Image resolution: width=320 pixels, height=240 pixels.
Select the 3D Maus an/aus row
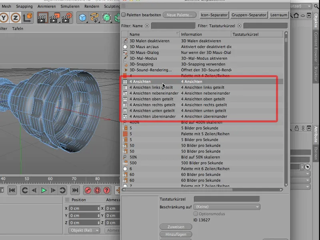202,47
